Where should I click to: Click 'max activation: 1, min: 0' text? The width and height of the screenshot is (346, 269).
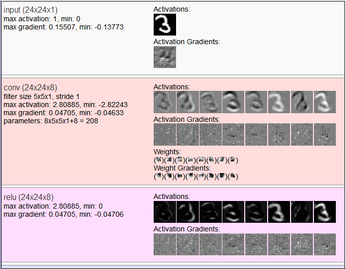(x=42, y=19)
